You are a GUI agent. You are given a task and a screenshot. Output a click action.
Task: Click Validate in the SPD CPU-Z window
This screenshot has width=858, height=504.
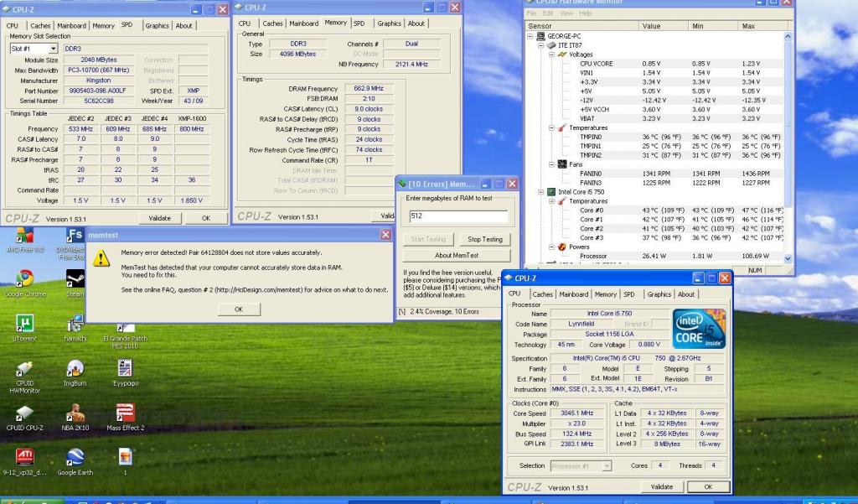point(159,218)
